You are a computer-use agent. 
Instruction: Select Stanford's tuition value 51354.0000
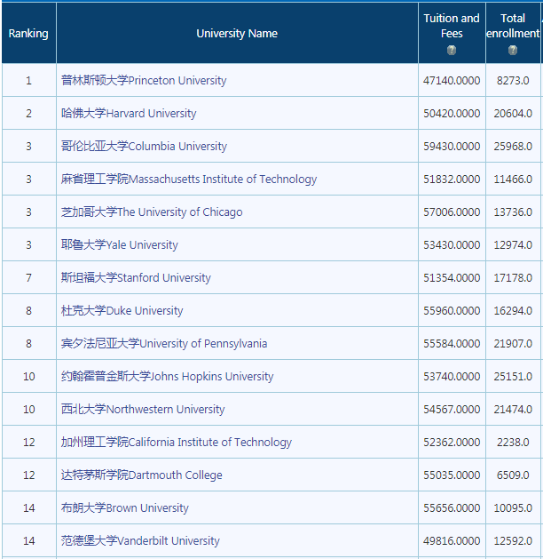[x=452, y=277]
